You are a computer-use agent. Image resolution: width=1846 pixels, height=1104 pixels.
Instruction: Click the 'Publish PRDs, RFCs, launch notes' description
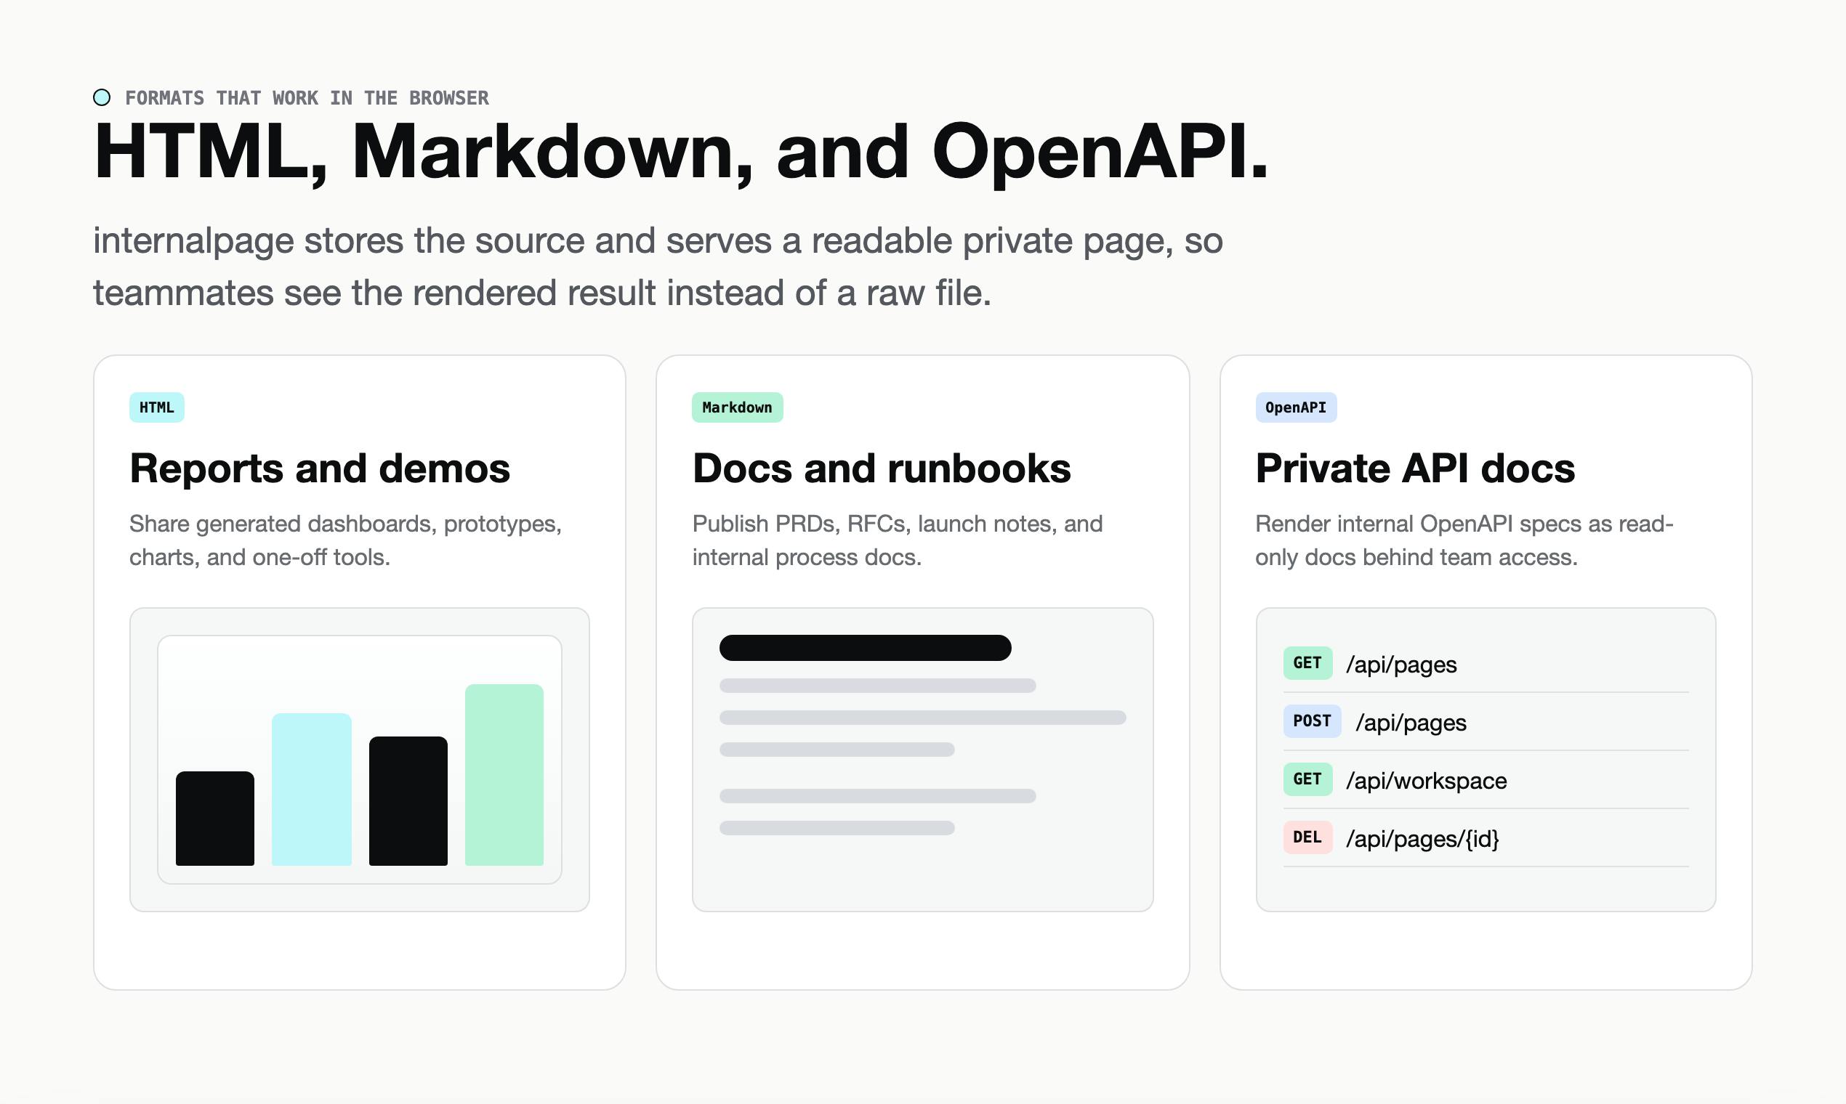point(898,540)
